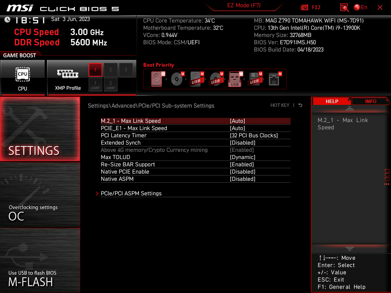Change Re-Size BAR Support setting
This screenshot has height=293, width=391.
tap(242, 164)
